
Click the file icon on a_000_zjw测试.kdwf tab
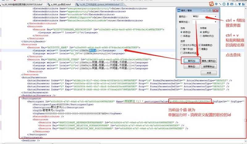[49, 4]
